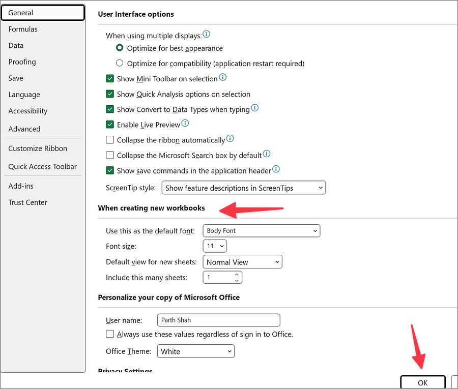The width and height of the screenshot is (458, 389).
Task: Click info icon beside Collapse the ribbon automatically
Action: click(230, 139)
